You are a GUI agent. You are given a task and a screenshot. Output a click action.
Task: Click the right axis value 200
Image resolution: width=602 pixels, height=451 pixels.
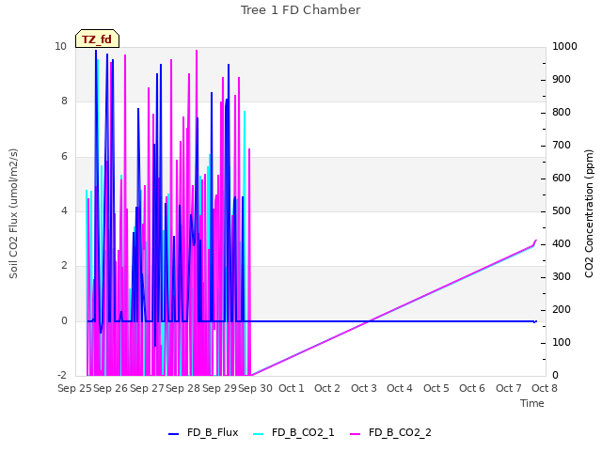point(562,310)
